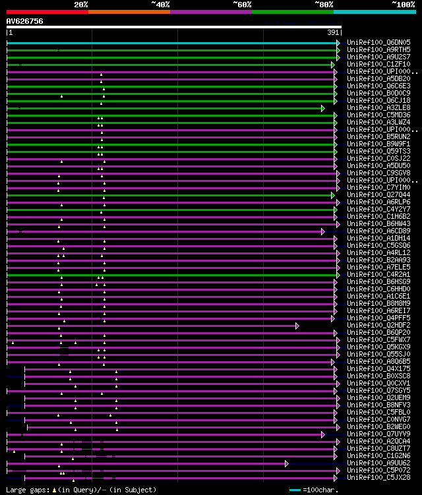Click the green arrowhead of the Q27Q44 hit
The height and width of the screenshot is (495, 422).
[x=332, y=195]
